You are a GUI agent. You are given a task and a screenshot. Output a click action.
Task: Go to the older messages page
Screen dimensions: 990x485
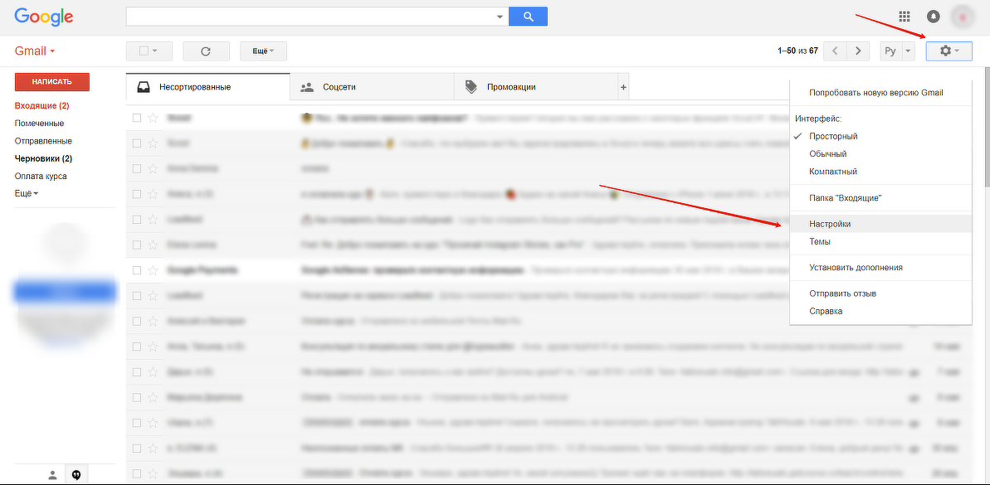(856, 51)
